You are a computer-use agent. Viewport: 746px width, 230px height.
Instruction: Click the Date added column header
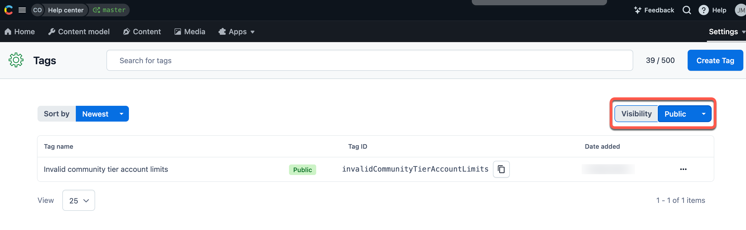[x=602, y=146]
